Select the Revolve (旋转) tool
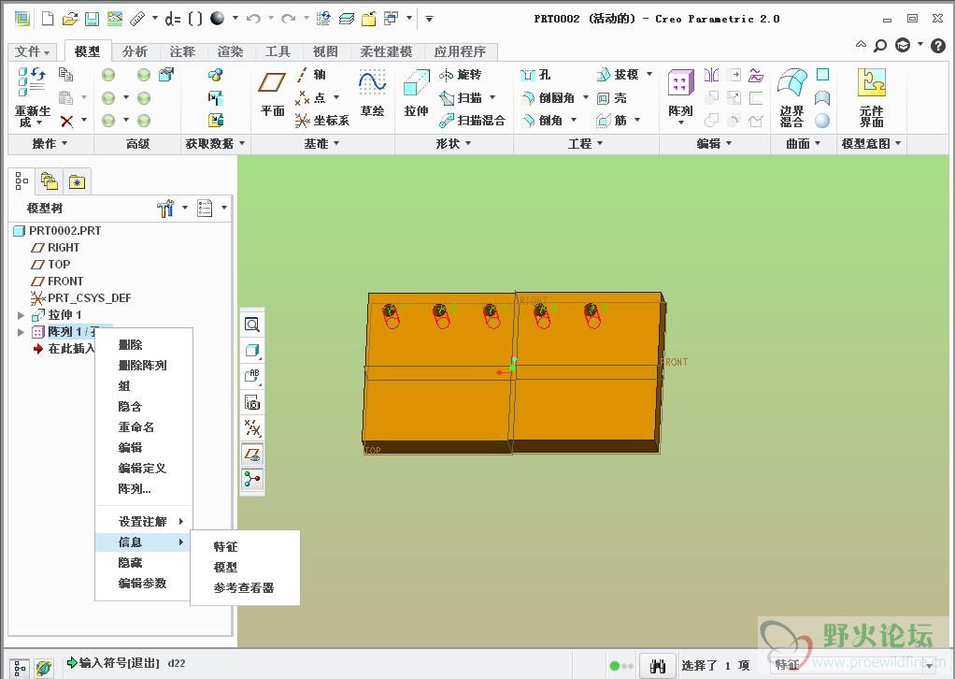 (461, 75)
